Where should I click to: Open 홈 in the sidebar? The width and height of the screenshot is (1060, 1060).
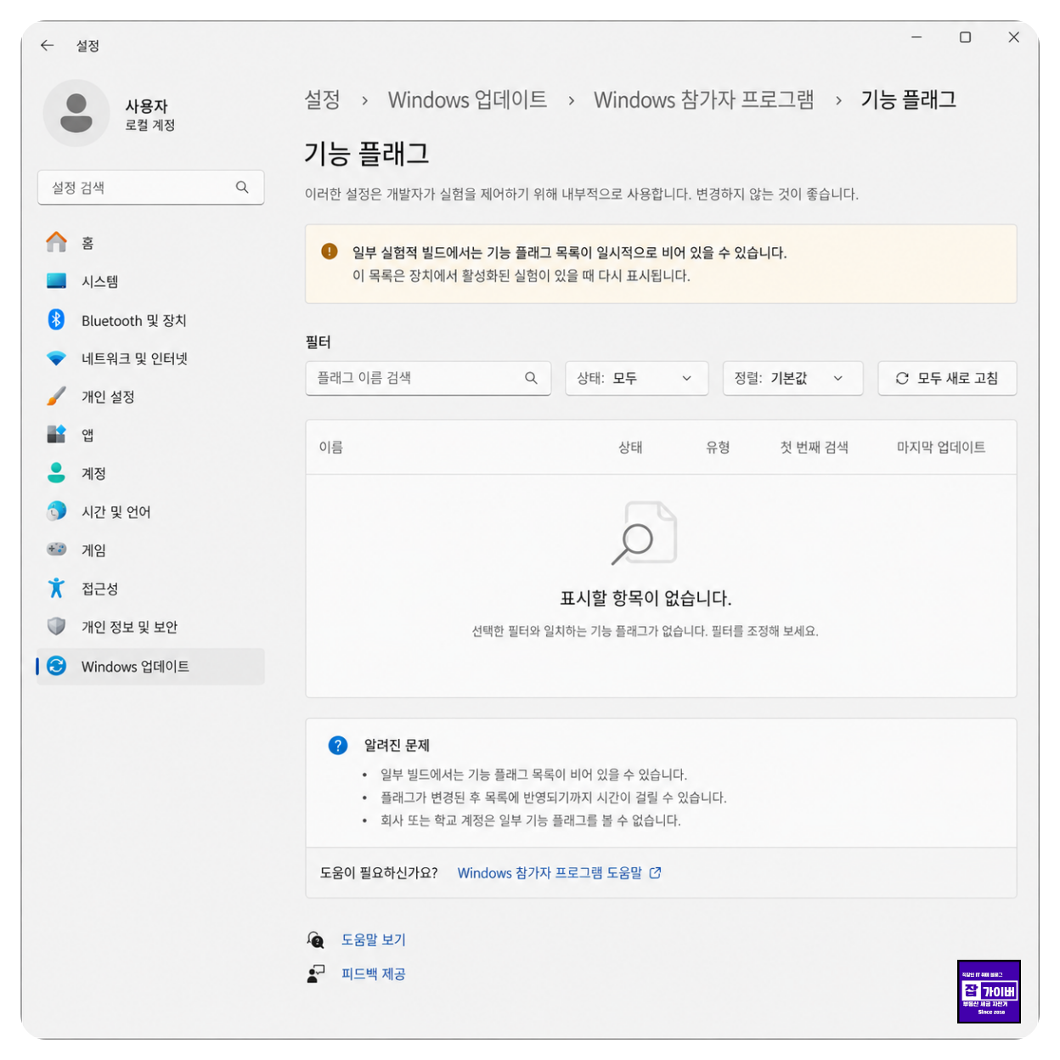pyautogui.click(x=151, y=243)
